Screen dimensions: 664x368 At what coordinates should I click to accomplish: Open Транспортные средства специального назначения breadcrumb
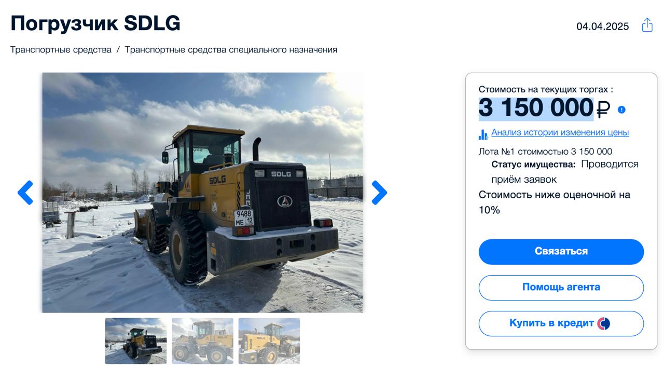coord(231,50)
